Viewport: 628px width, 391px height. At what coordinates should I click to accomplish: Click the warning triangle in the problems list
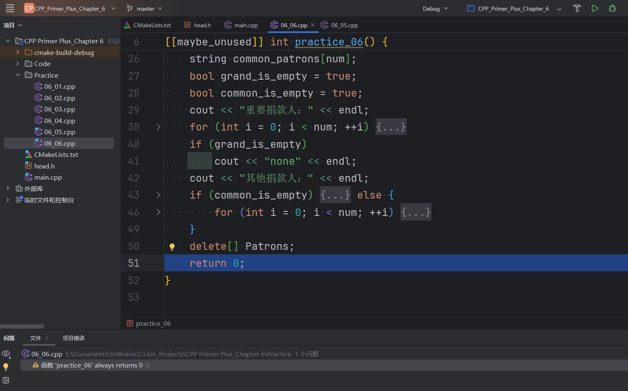(x=36, y=365)
